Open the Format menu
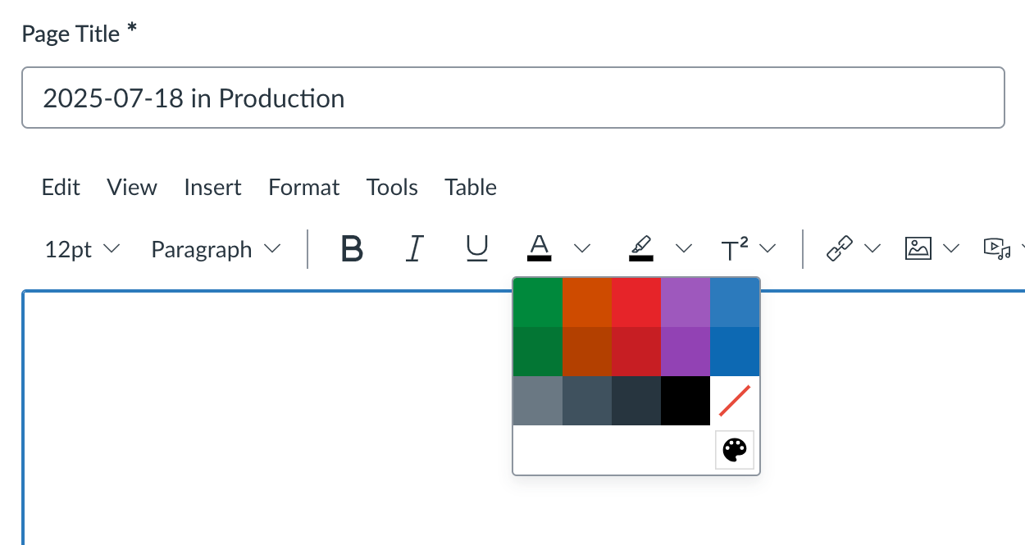 click(303, 187)
